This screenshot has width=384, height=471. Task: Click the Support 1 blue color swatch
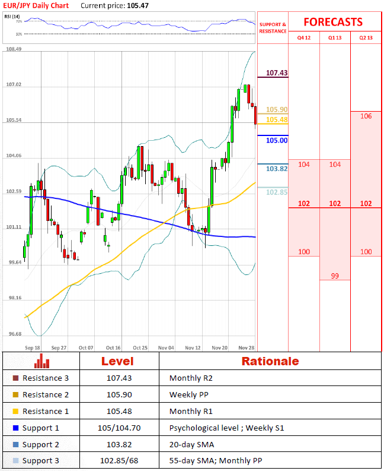[16, 428]
